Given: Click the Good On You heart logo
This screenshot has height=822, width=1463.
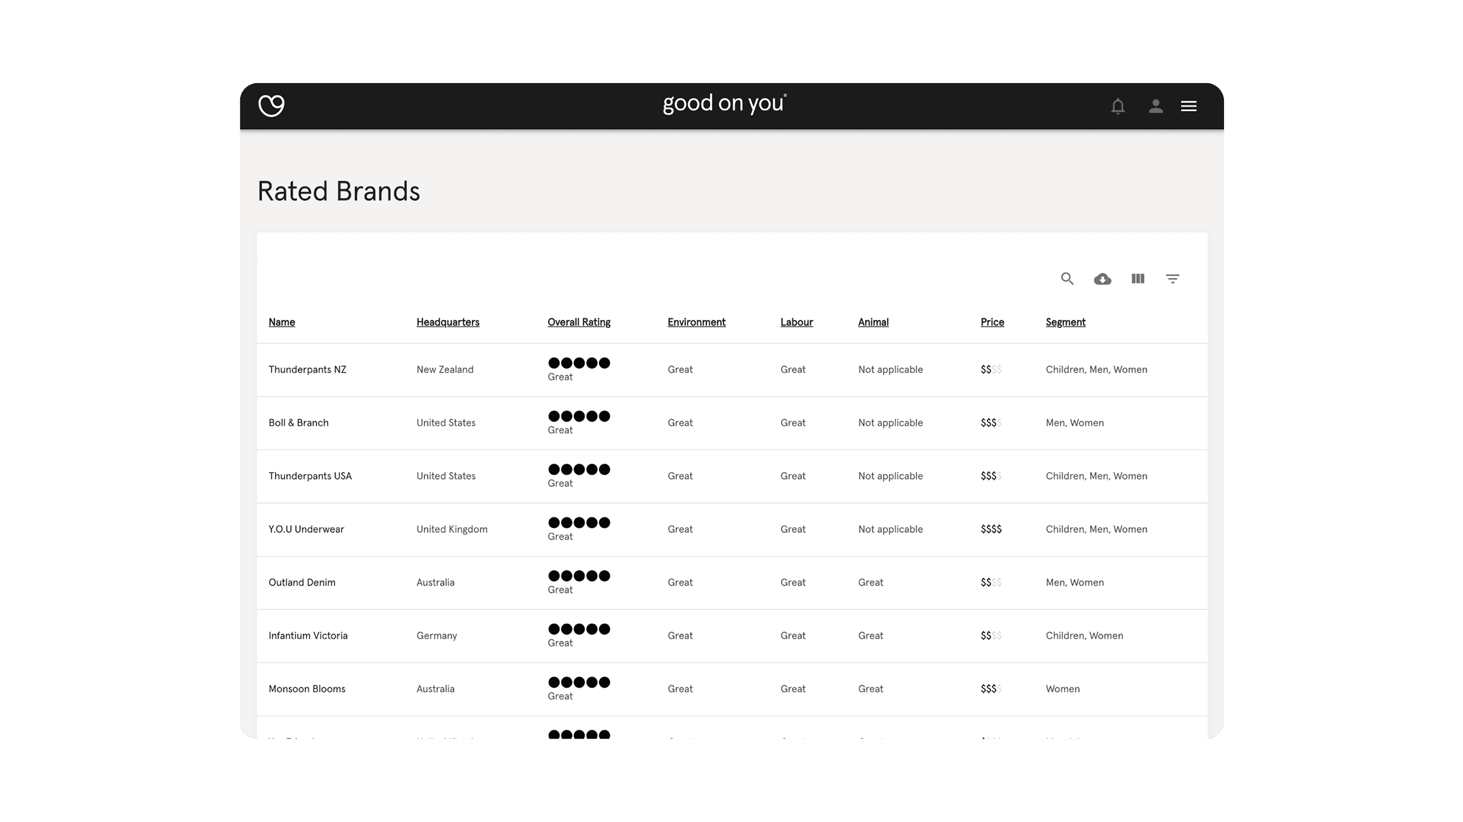Looking at the screenshot, I should tap(271, 105).
